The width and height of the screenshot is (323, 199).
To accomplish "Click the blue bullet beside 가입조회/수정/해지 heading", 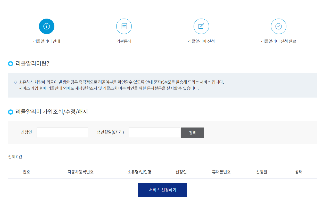I will [x=10, y=112].
